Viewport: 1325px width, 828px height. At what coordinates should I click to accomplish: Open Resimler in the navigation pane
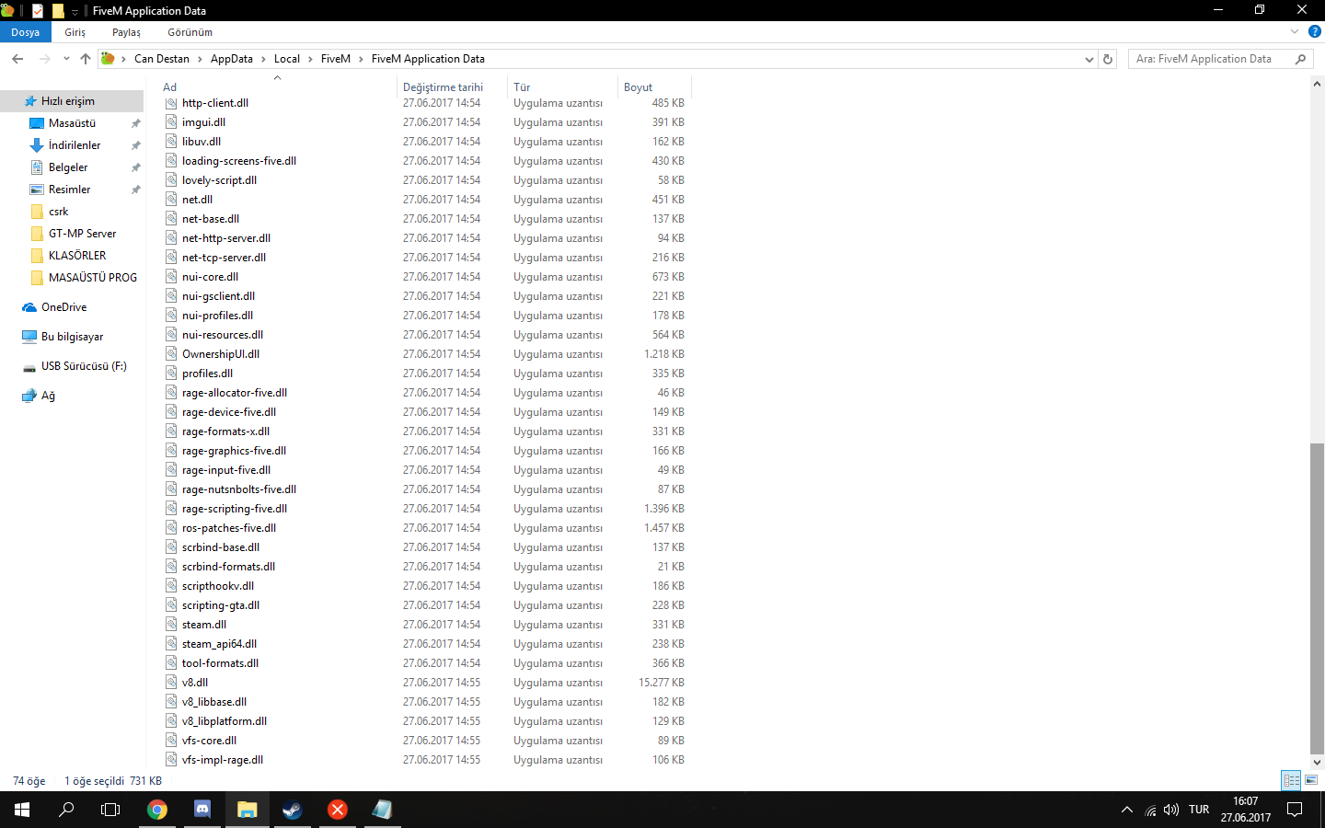click(69, 190)
